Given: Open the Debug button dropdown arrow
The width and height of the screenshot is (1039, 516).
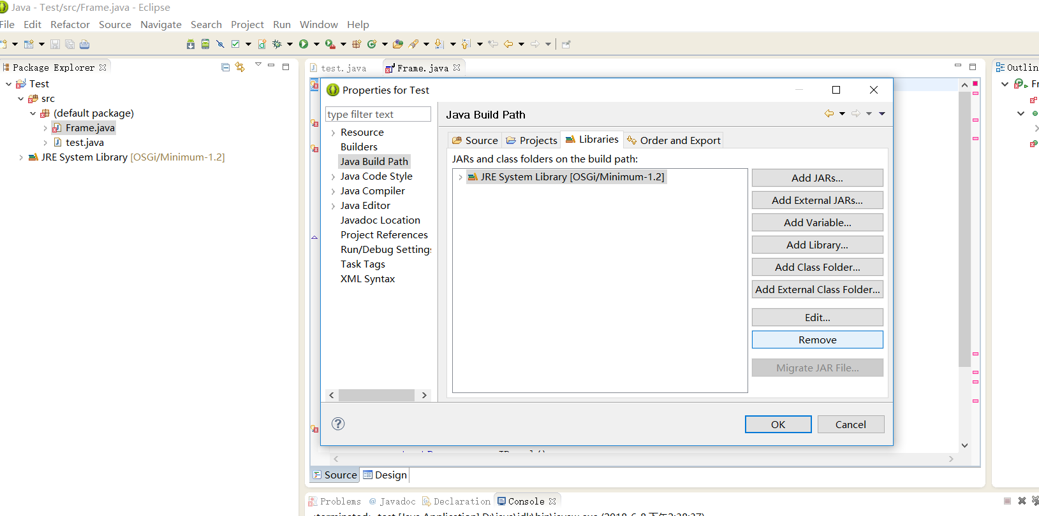Looking at the screenshot, I should tap(290, 44).
